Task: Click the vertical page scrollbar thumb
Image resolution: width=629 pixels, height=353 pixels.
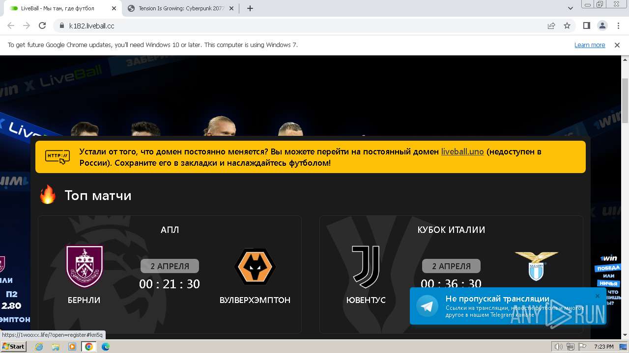Action: click(625, 101)
